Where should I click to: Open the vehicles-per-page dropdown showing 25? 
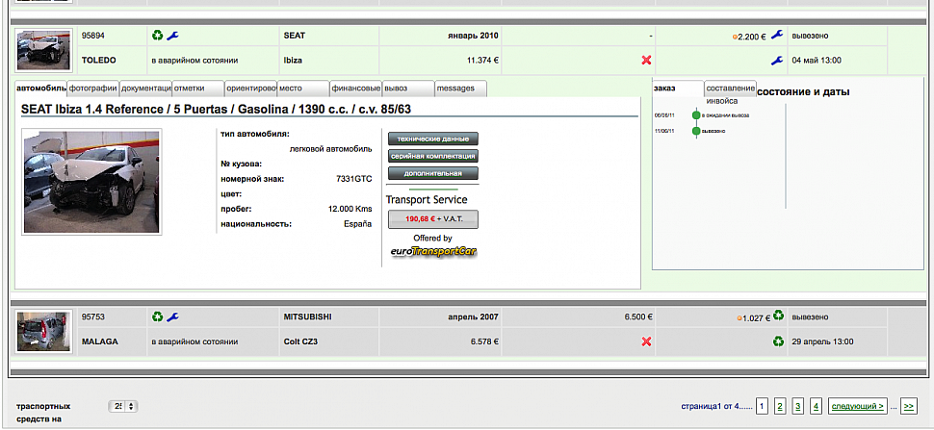[x=123, y=406]
